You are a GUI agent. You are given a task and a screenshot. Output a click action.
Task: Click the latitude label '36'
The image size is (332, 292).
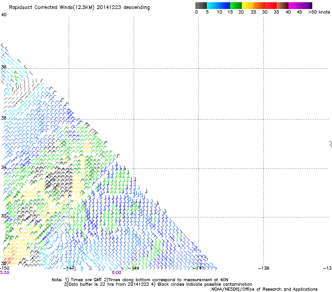[4, 118]
